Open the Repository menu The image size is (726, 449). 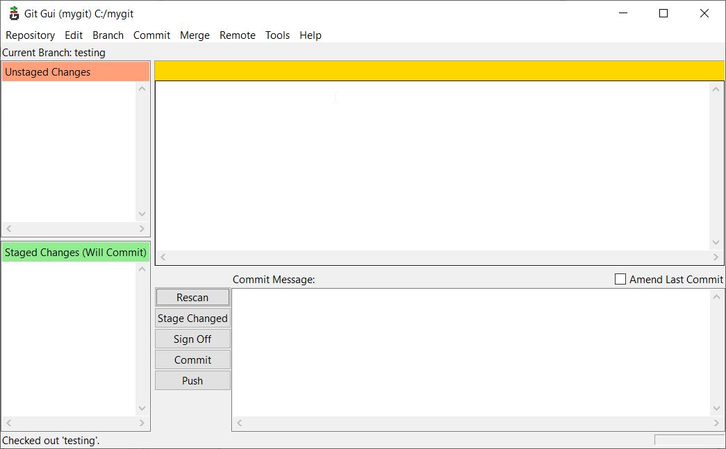click(x=30, y=35)
